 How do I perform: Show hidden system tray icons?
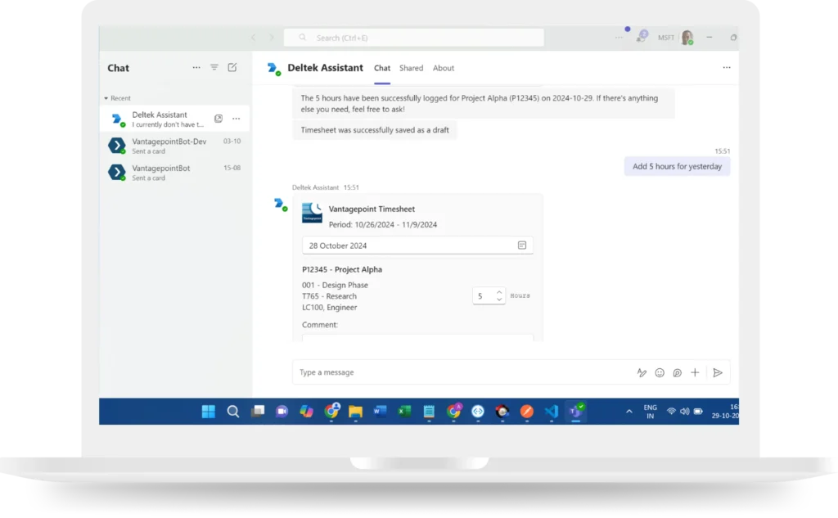tap(628, 412)
